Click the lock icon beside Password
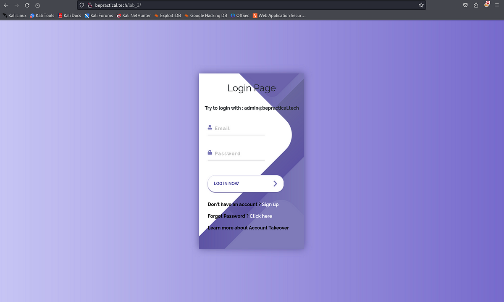 pyautogui.click(x=210, y=152)
